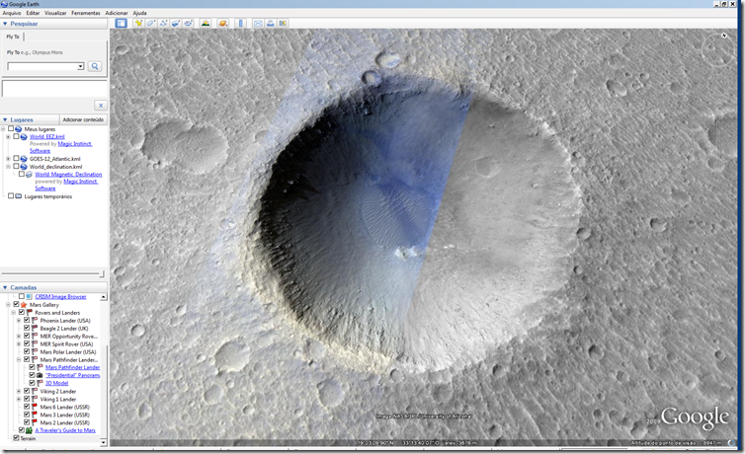Expand the Phoenix Lander (USA) tree node
The width and height of the screenshot is (745, 454).
pyautogui.click(x=19, y=320)
